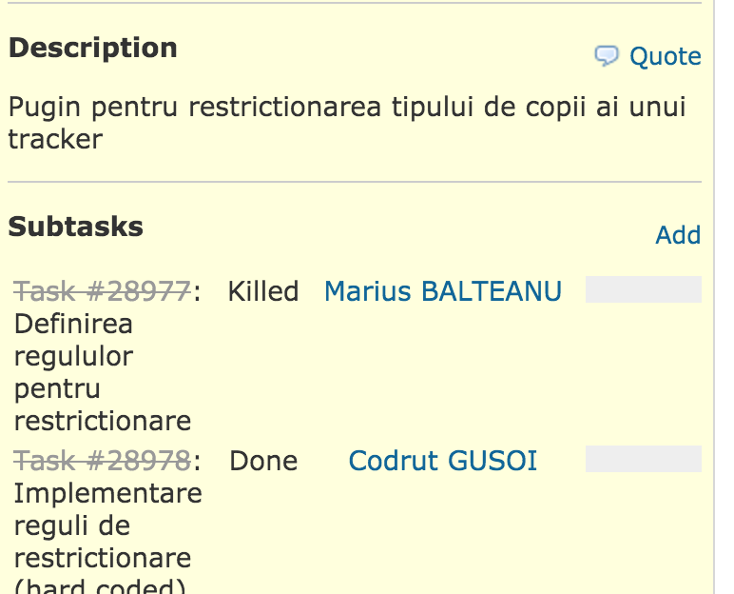734x594 pixels.
Task: View Codrut GUSOI's profile
Action: pyautogui.click(x=442, y=461)
